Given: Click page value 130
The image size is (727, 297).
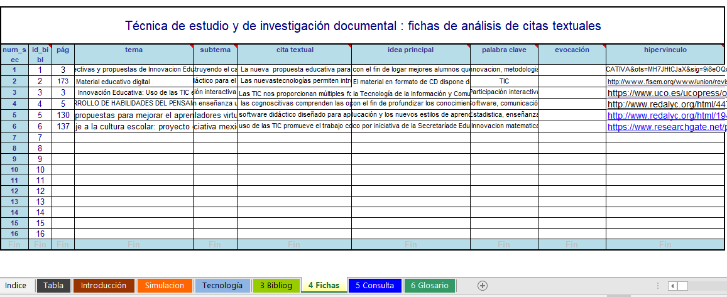Looking at the screenshot, I should click(63, 115).
